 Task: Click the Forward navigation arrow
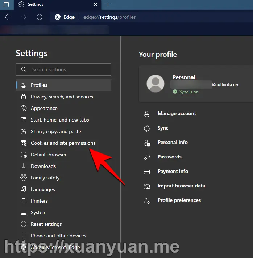click(x=24, y=17)
